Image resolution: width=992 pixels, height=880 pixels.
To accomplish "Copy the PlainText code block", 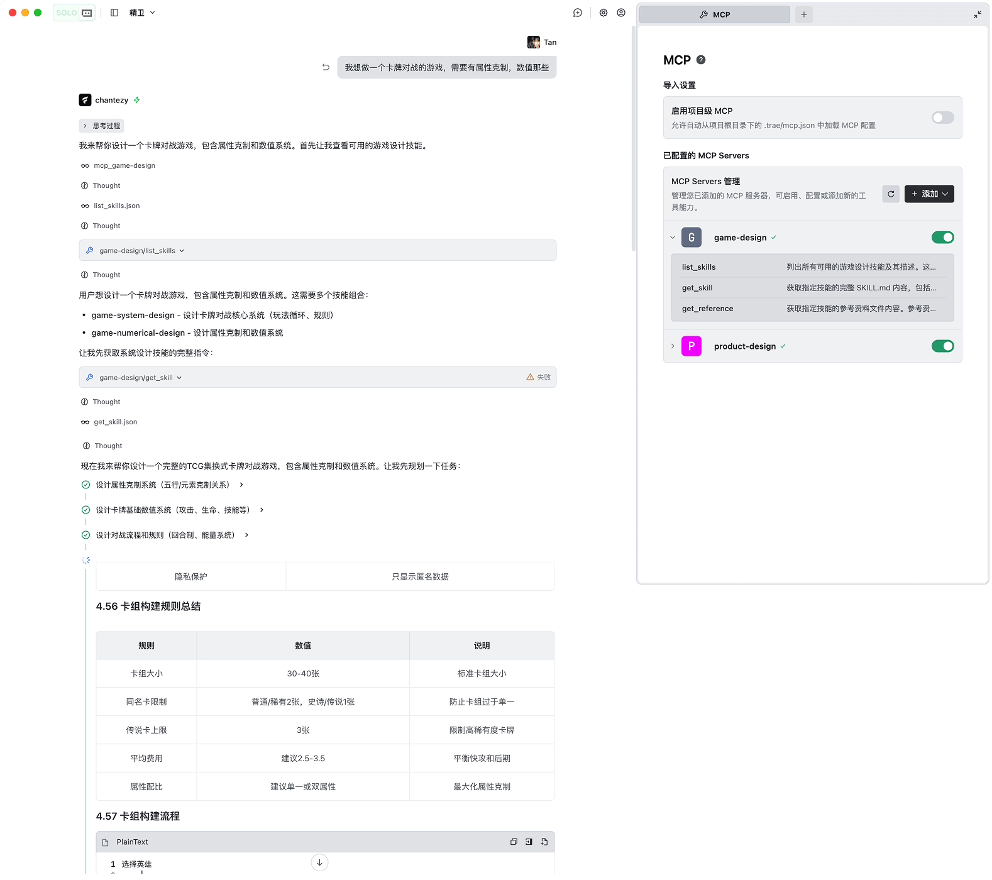I will tap(514, 842).
